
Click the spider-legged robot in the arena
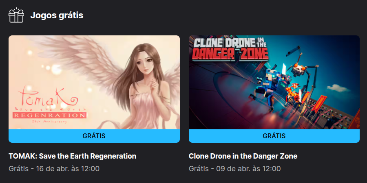click(302, 70)
